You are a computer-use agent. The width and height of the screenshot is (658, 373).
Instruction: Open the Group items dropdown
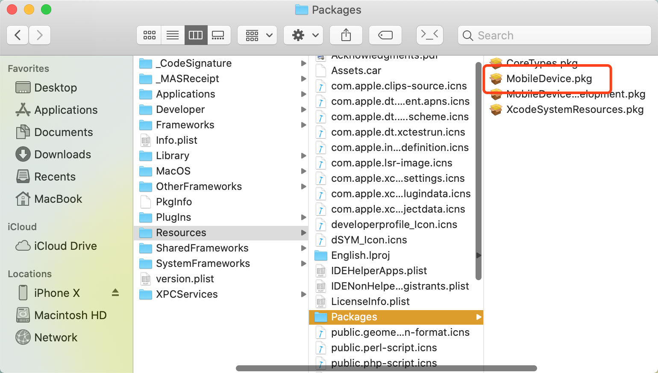(257, 35)
